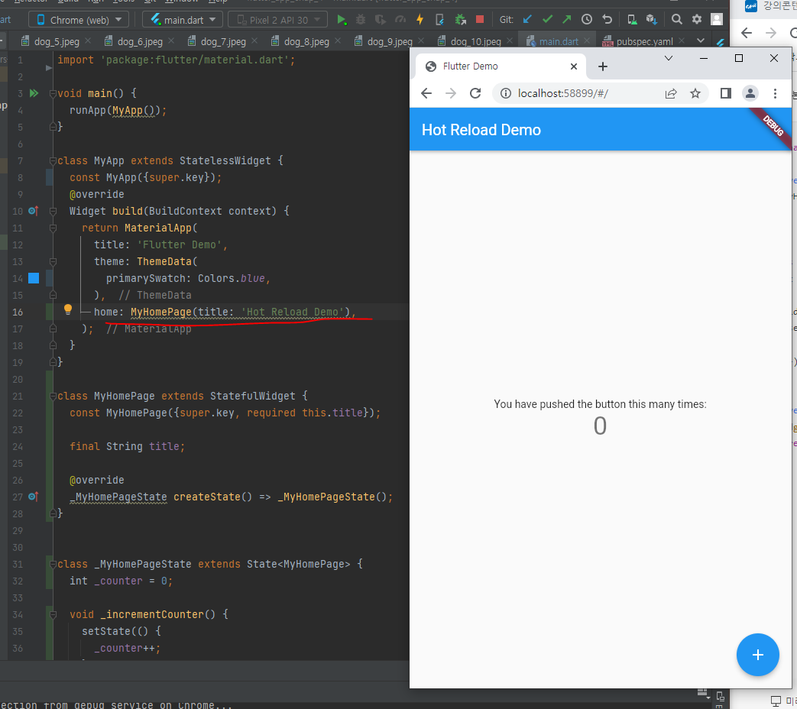Bookmark this page with star icon
The width and height of the screenshot is (797, 709).
click(695, 93)
